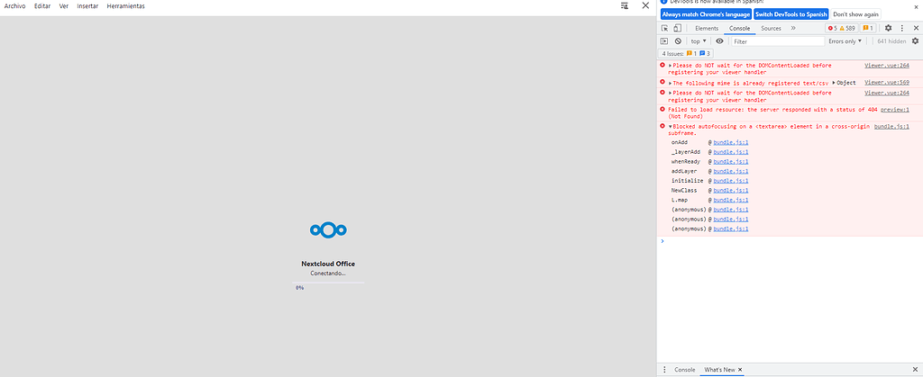Click the Don't show again button
This screenshot has height=377, width=923.
click(856, 14)
